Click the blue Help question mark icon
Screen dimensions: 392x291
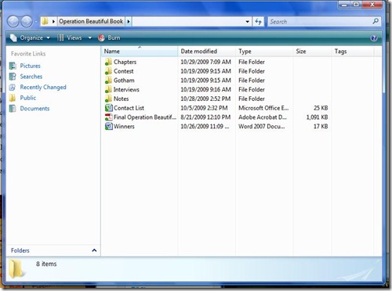pyautogui.click(x=374, y=38)
